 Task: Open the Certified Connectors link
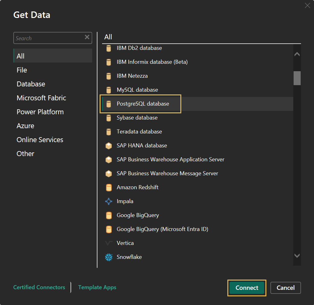coord(39,287)
